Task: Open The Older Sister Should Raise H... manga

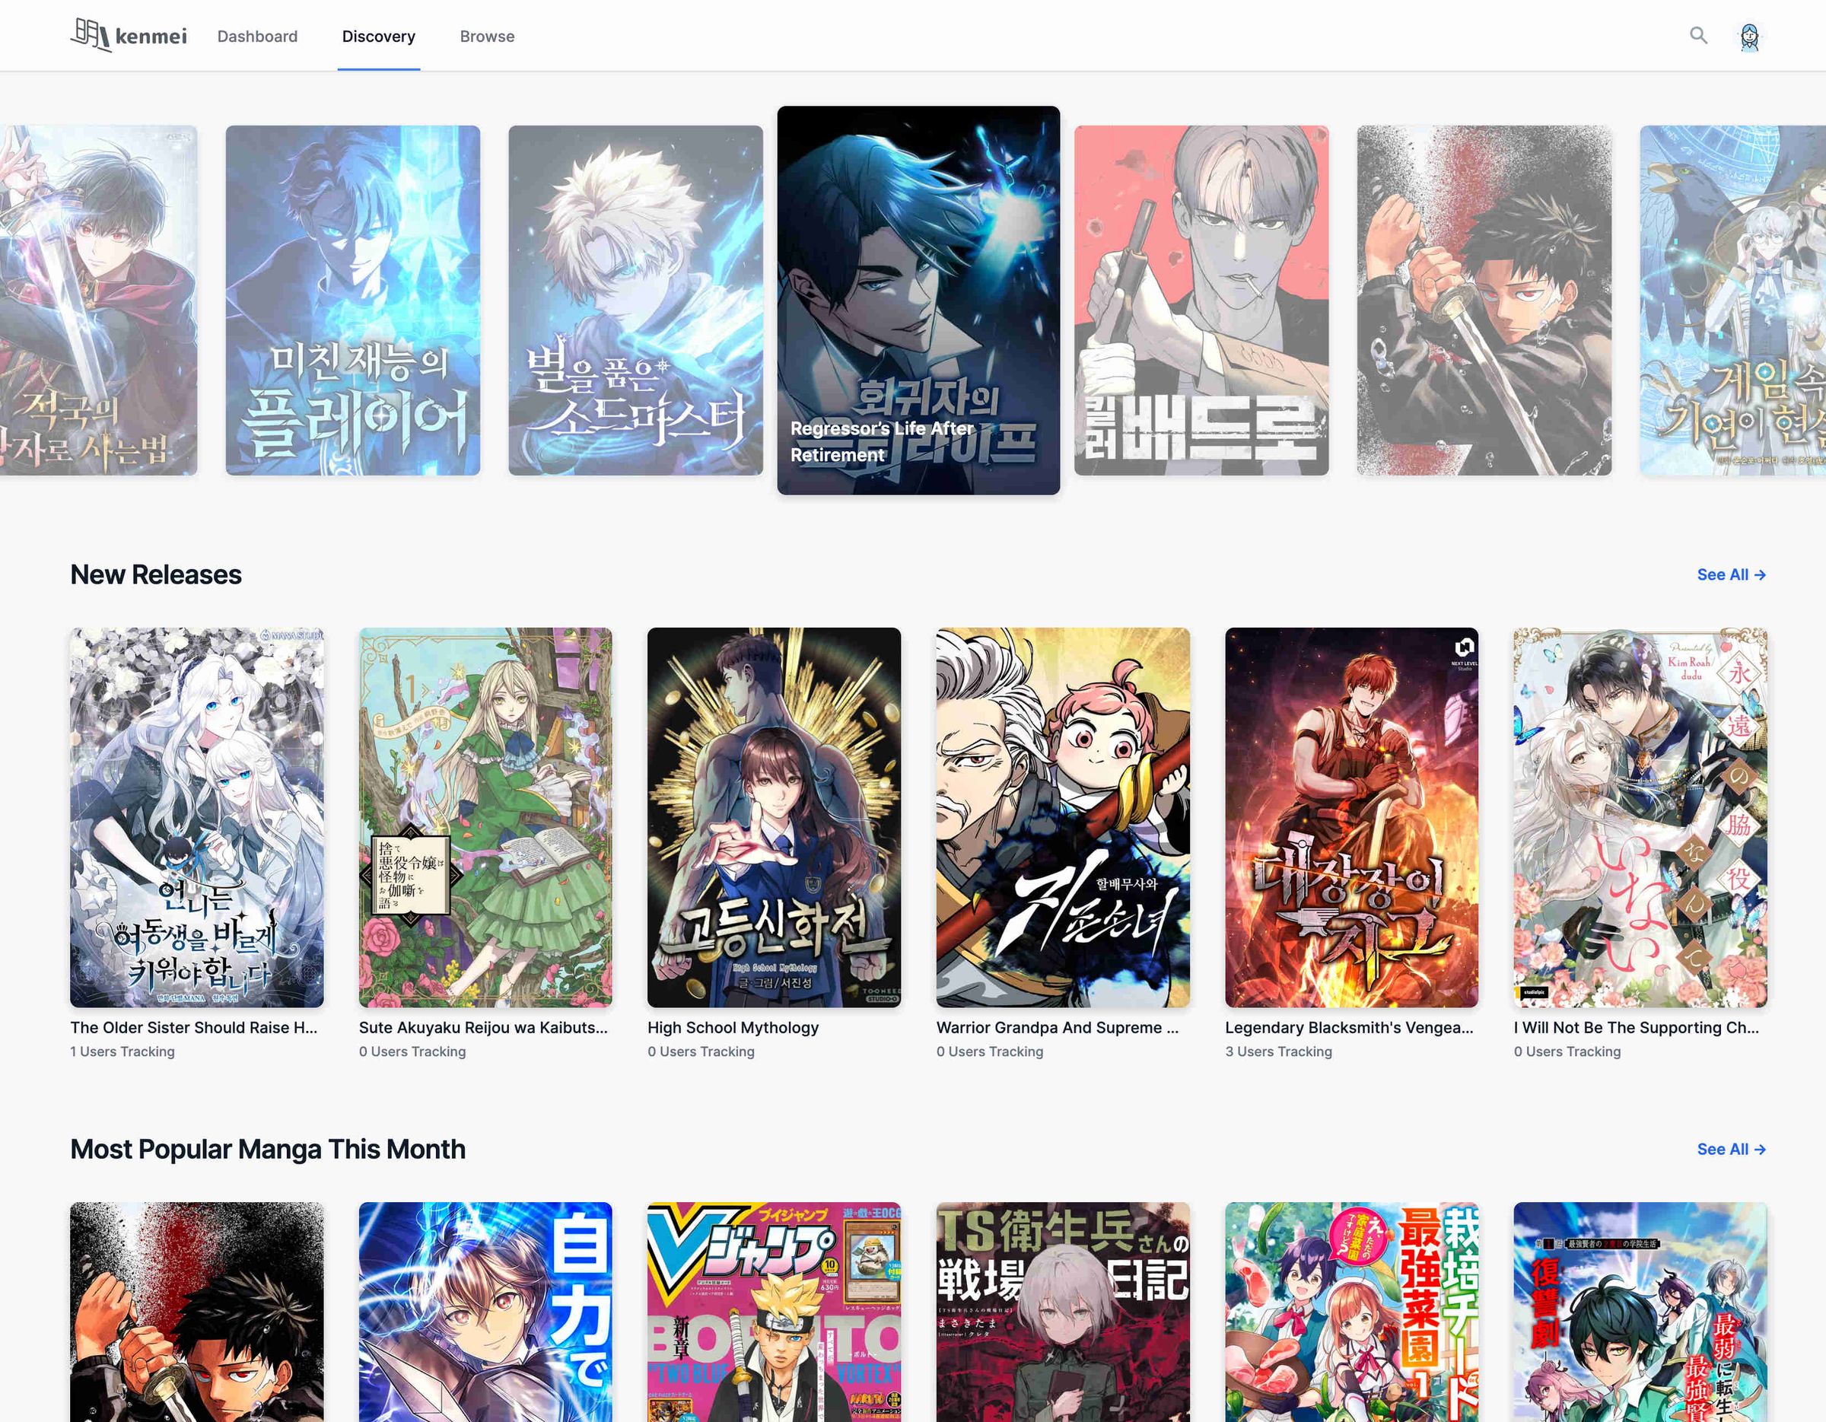Action: coord(196,816)
